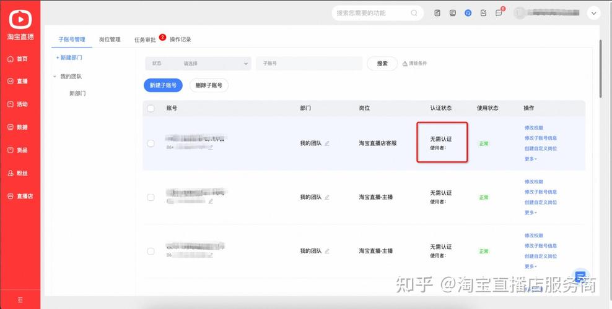Click 创建自定义岗位 in first row
612x309 pixels.
[541, 149]
